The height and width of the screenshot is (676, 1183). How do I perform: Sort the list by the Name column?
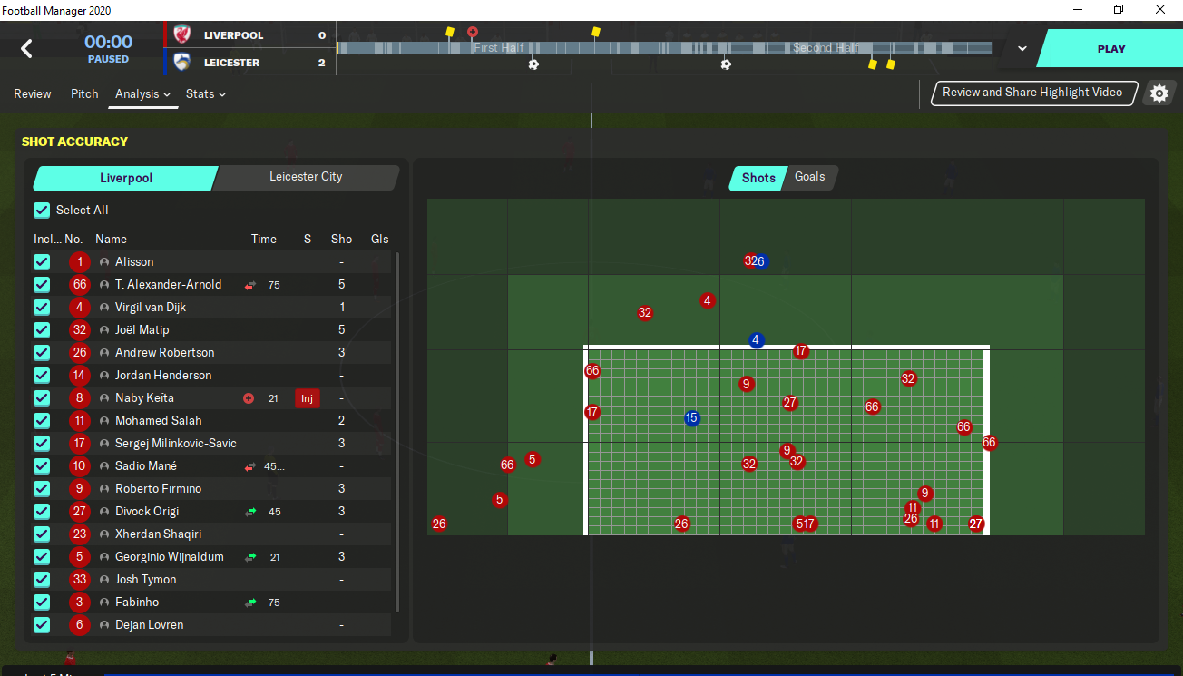[112, 240]
